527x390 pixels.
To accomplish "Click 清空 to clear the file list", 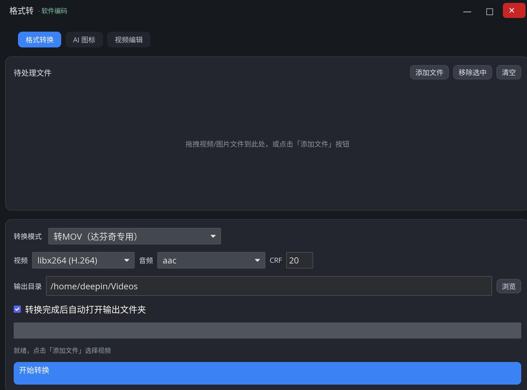I will (509, 72).
